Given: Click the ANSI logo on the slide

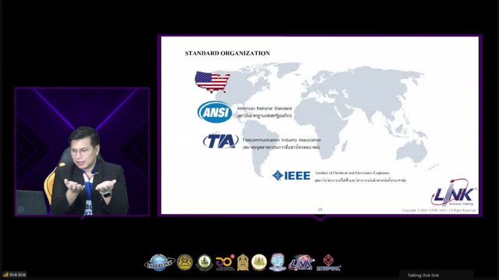Looking at the screenshot, I should (x=215, y=112).
